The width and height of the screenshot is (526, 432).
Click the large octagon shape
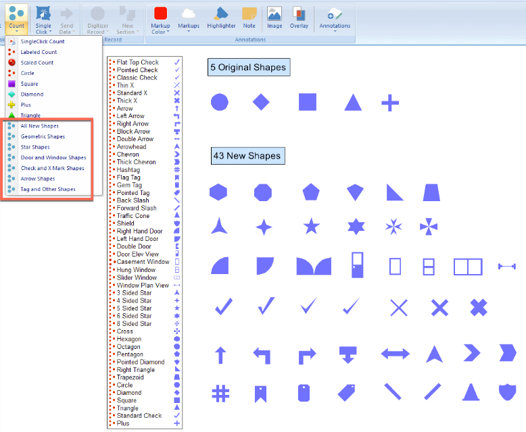click(263, 192)
